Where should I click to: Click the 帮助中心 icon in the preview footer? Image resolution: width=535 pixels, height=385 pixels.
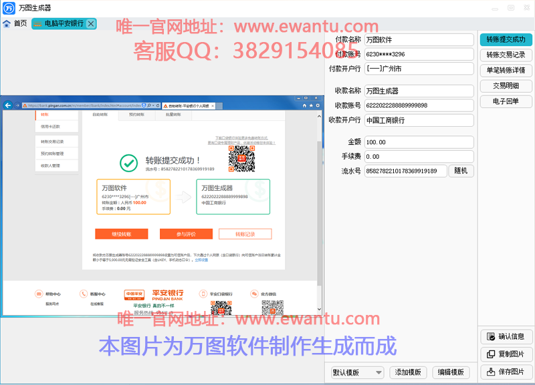click(x=39, y=294)
